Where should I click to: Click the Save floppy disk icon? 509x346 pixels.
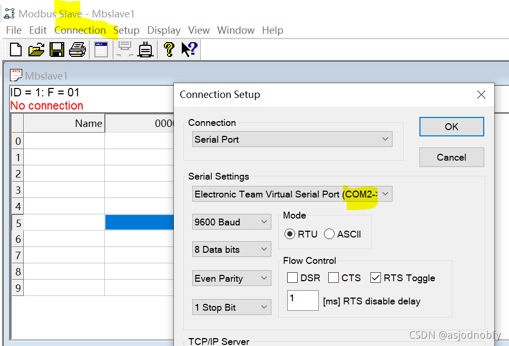click(57, 50)
